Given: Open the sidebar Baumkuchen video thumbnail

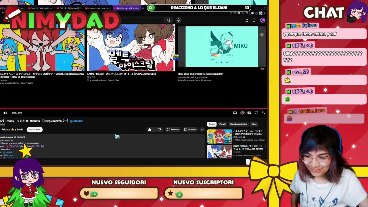Looking at the screenshot, I should [220, 137].
